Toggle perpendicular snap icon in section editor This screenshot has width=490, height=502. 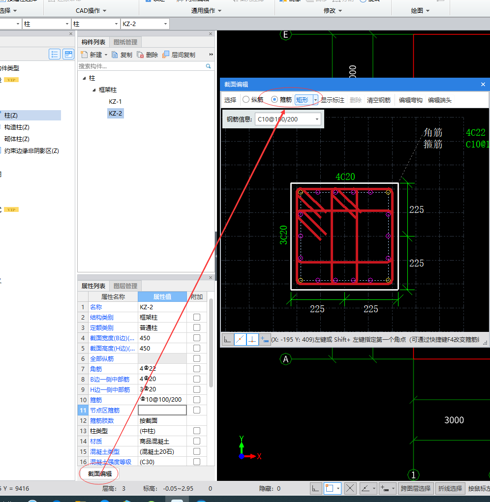252,339
